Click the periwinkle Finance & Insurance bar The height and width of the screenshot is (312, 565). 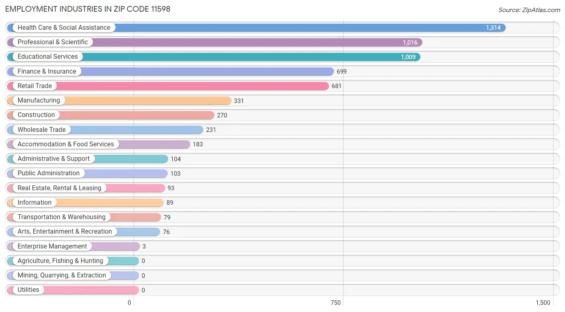(x=170, y=72)
